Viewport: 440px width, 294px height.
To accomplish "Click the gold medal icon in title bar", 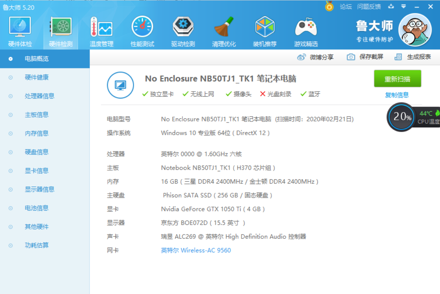I will click(x=329, y=6).
